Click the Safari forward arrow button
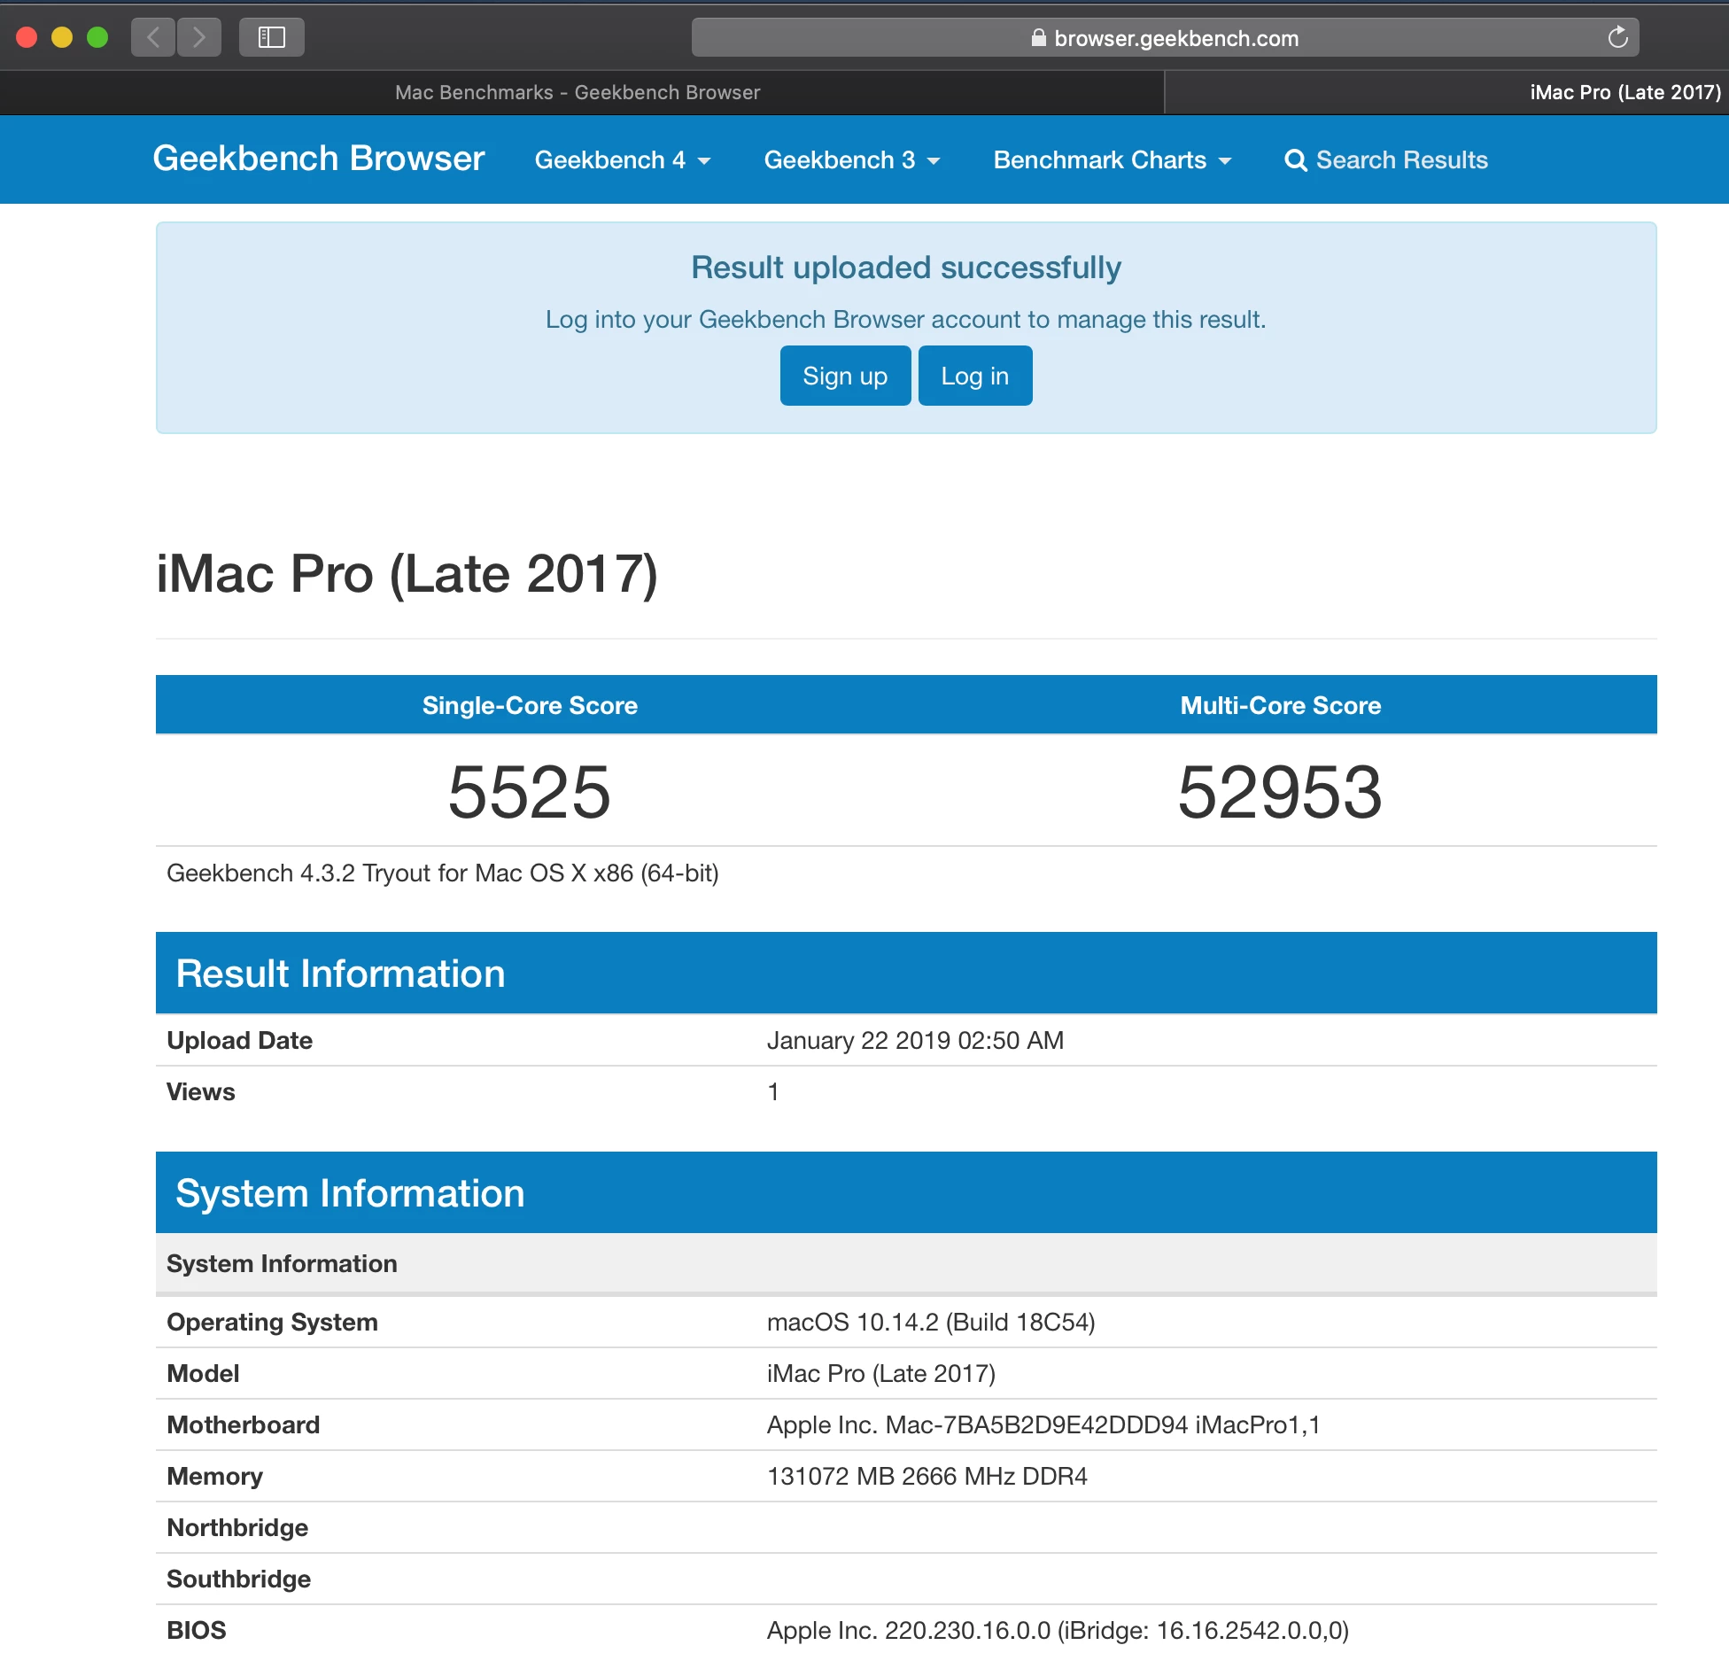Screen dimensions: 1729x1653 (199, 37)
